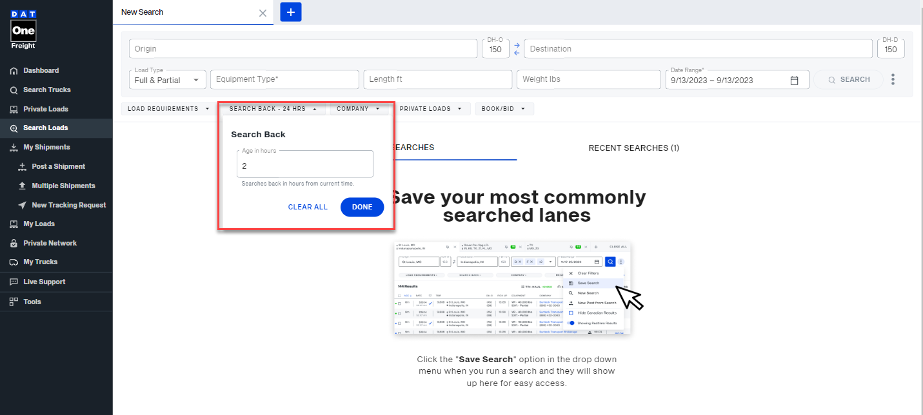This screenshot has width=923, height=415.
Task: Switch to the Recent Searches tab
Action: pos(633,148)
